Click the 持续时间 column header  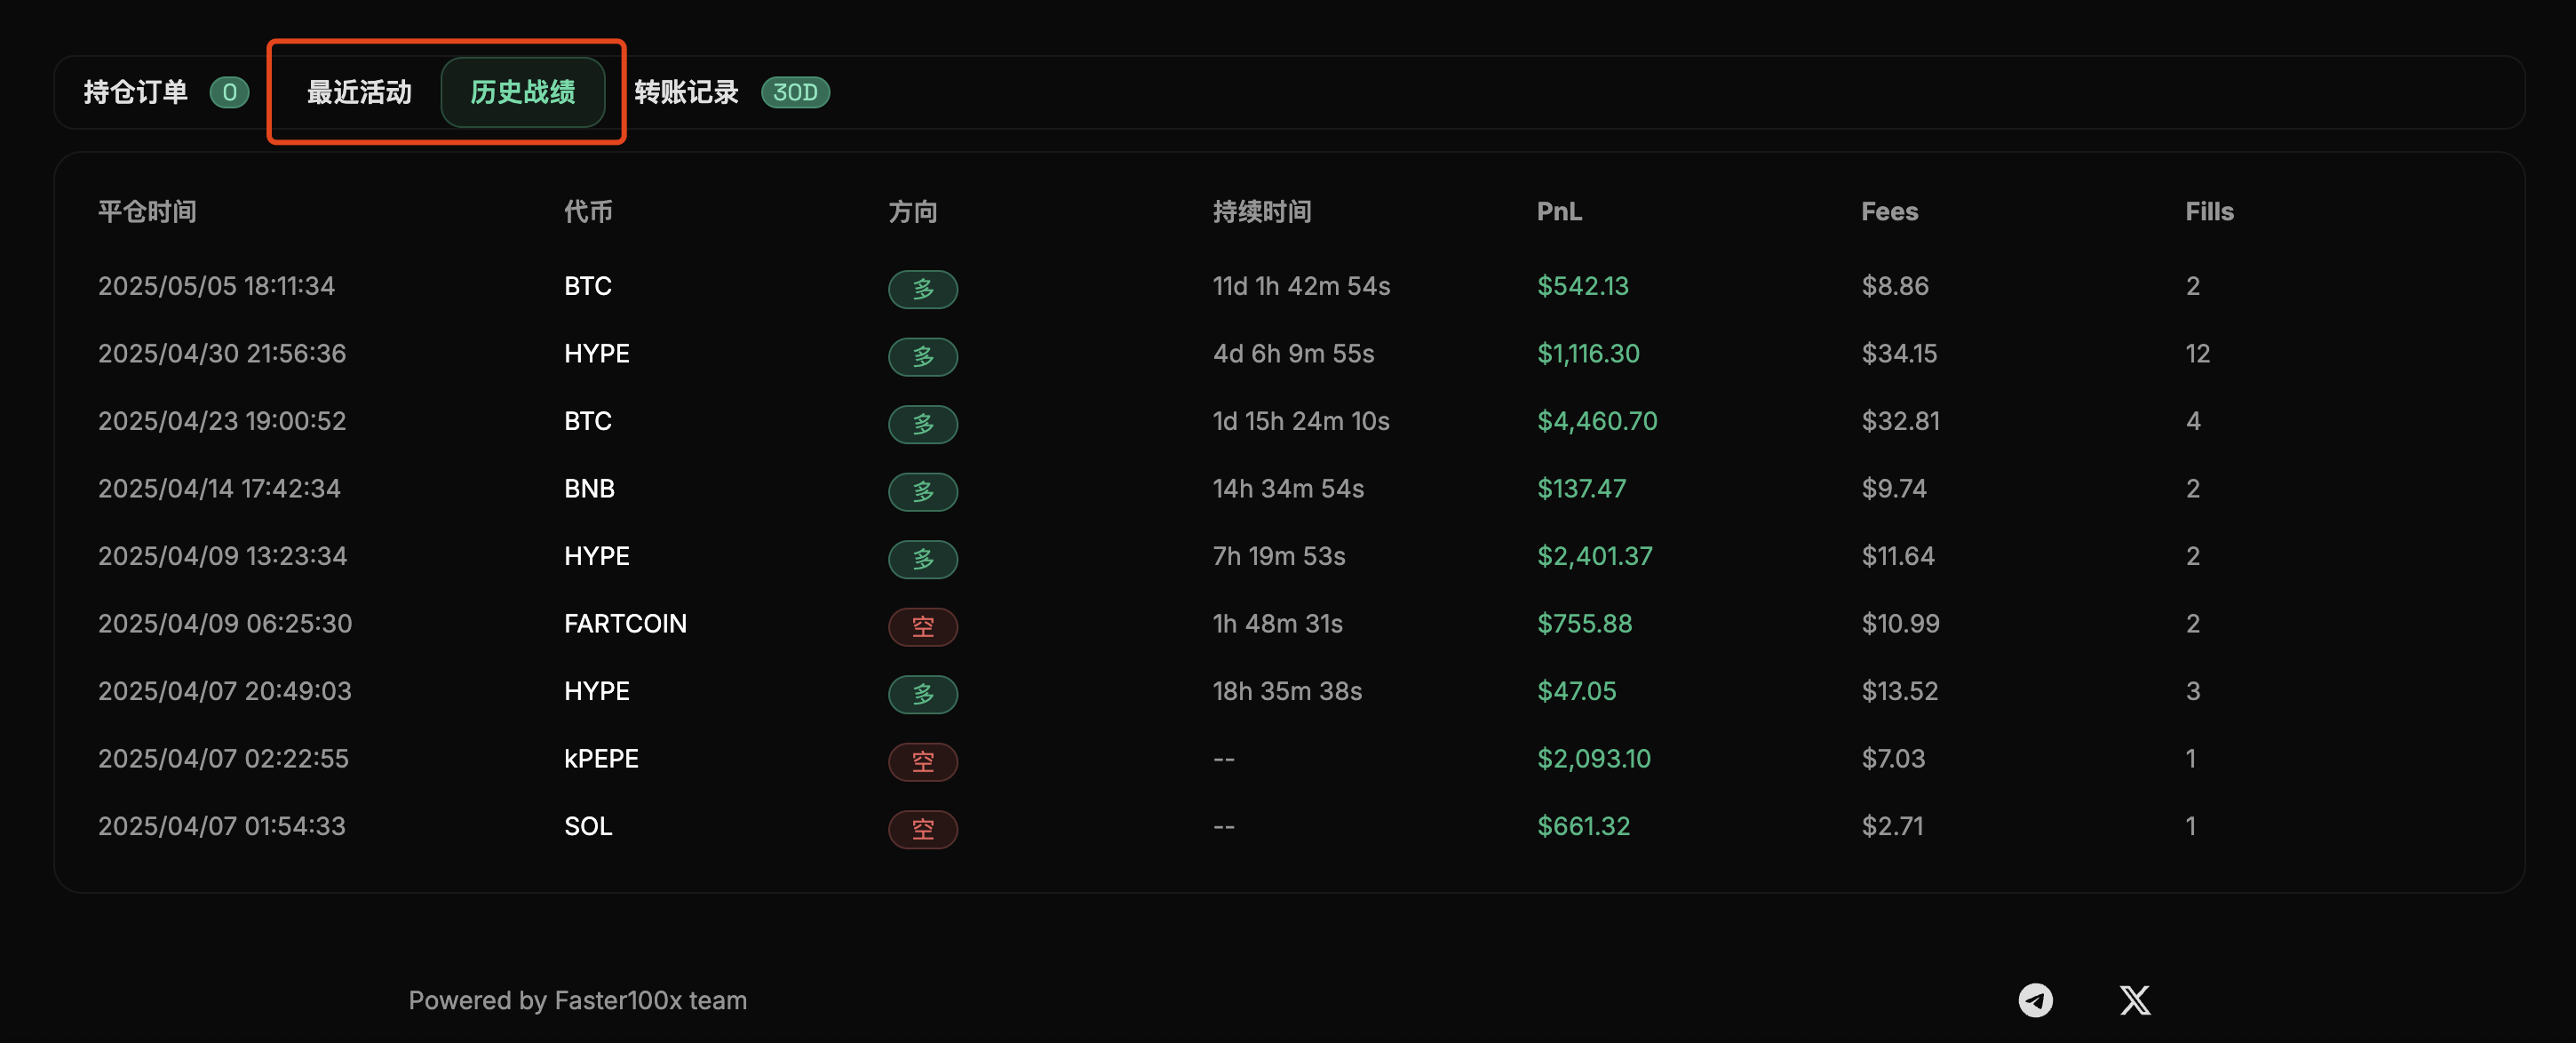pos(1261,212)
